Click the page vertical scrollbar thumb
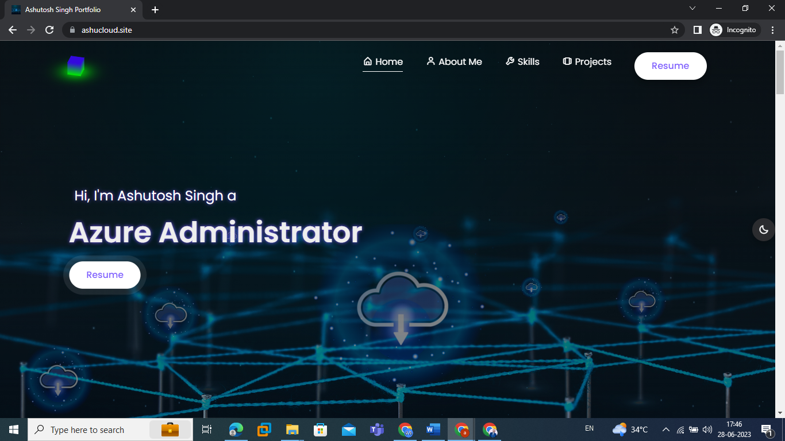785x441 pixels. tap(780, 72)
